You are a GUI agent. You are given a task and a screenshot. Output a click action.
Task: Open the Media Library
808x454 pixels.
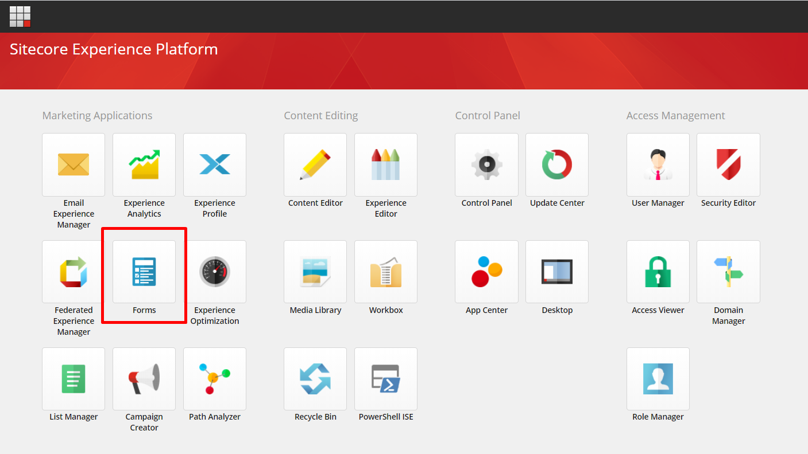tap(315, 272)
